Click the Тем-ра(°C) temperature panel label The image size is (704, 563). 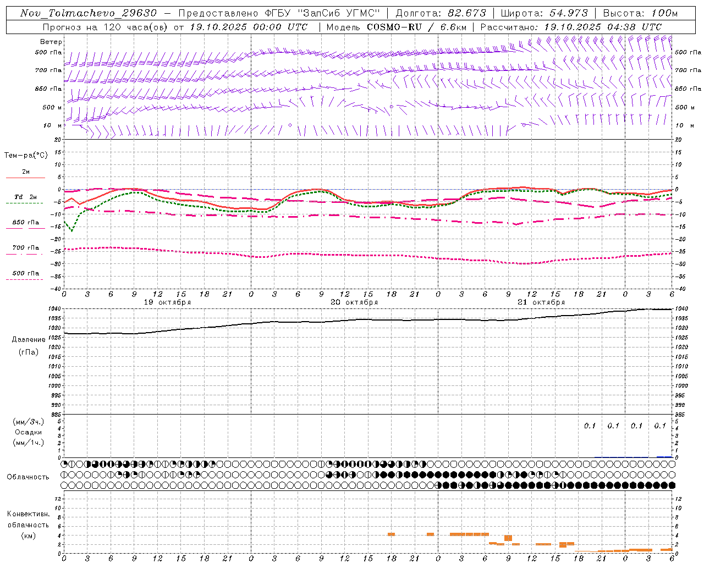click(26, 155)
